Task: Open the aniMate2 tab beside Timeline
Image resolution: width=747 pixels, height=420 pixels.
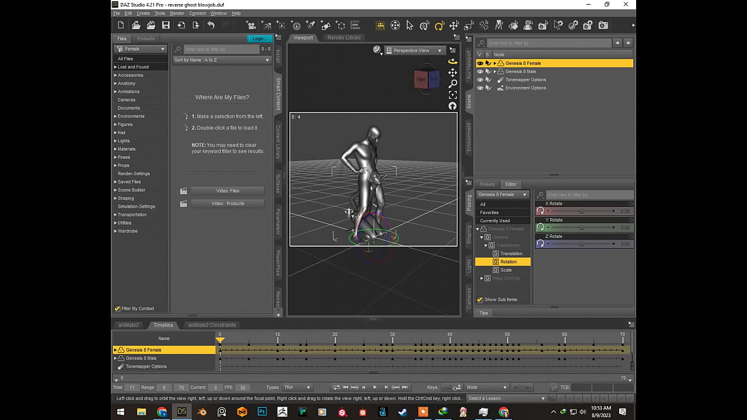Action: pos(128,325)
